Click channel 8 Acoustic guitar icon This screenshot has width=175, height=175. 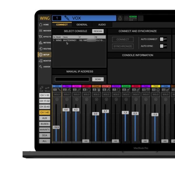click(x=128, y=90)
